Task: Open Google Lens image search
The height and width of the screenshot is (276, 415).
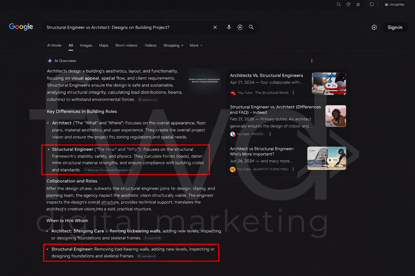Action: [240, 27]
